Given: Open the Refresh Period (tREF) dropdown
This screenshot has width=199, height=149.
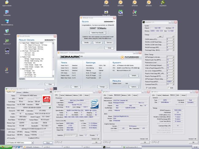Looking at the screenshot, I should (x=173, y=82).
